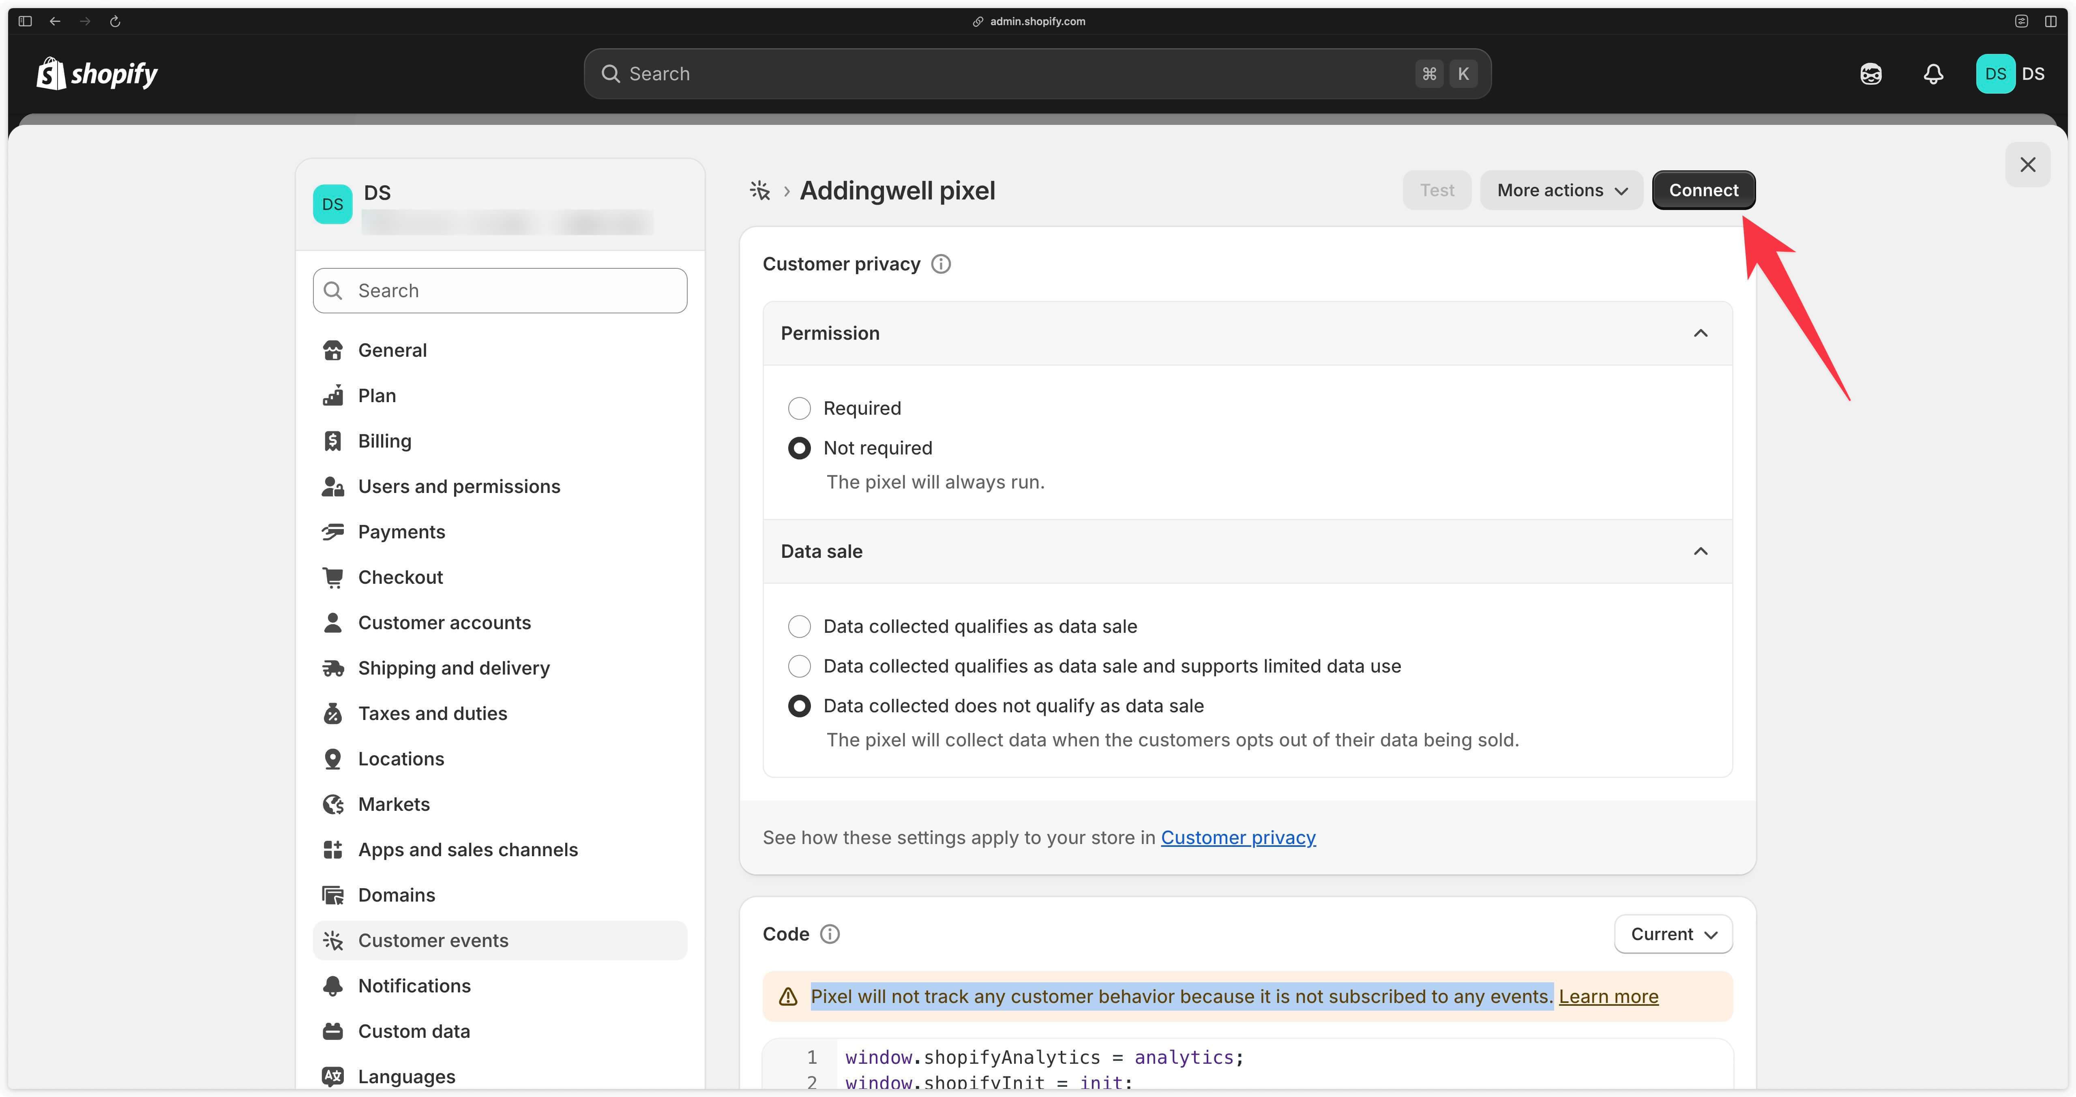
Task: Open Apps and sales channels settings
Action: pos(500,850)
